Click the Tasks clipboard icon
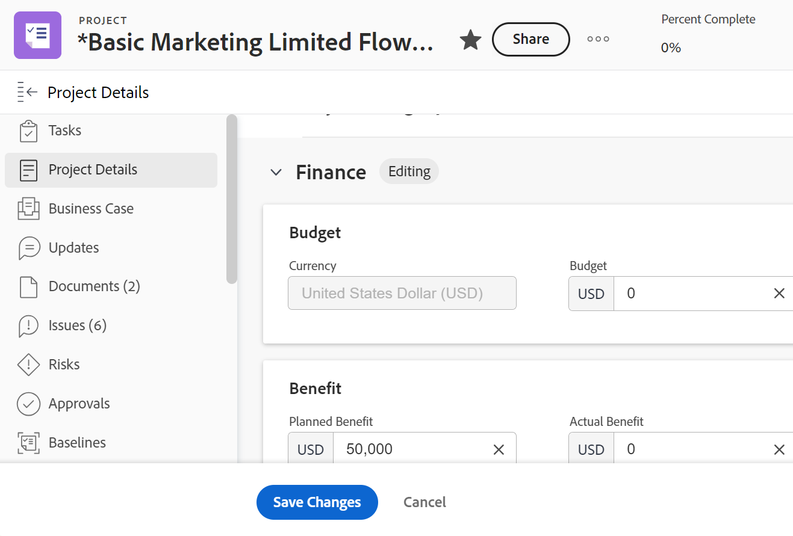 (28, 131)
